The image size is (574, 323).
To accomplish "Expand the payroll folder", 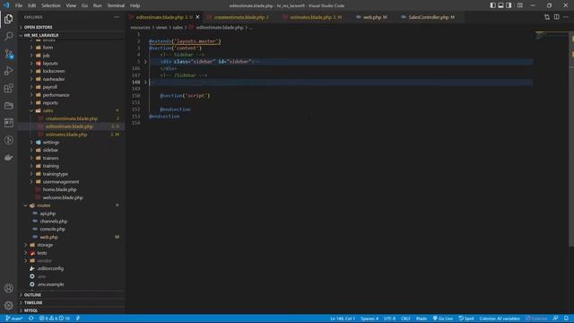I will click(50, 87).
